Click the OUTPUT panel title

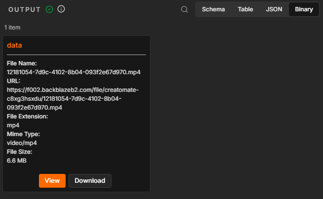coord(24,9)
